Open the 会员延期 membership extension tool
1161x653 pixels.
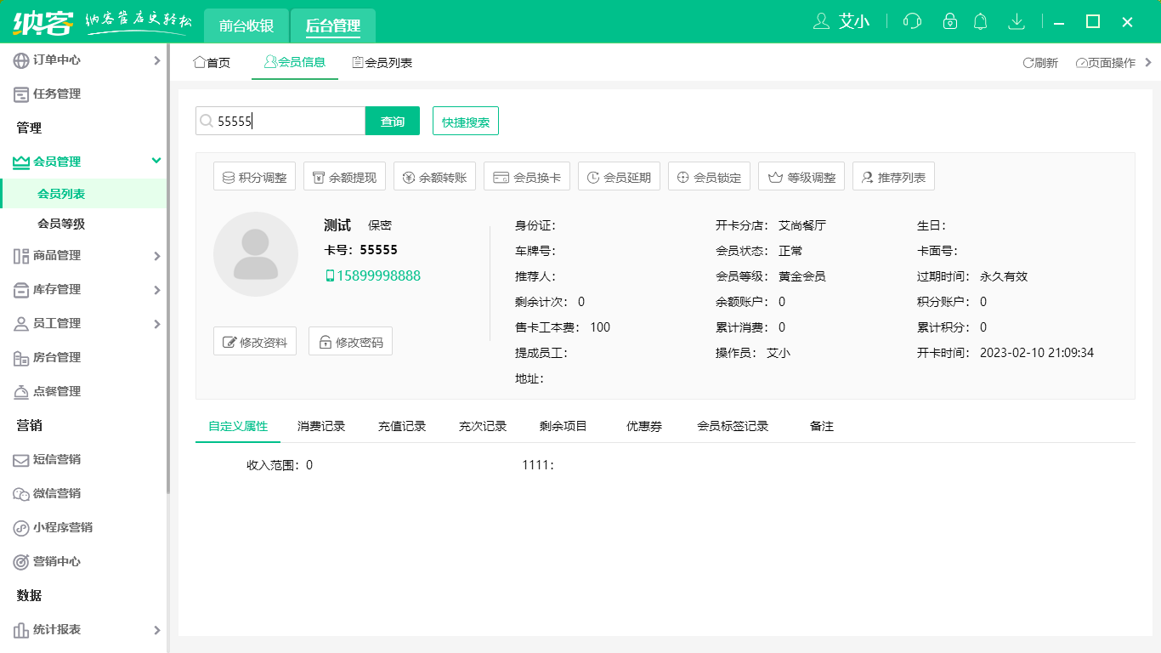[x=619, y=176]
